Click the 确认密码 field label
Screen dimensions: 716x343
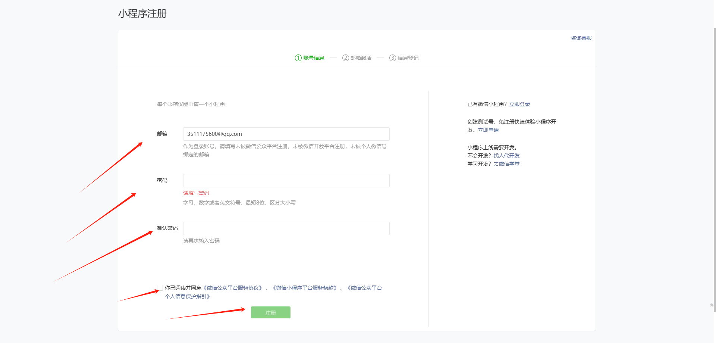tap(167, 228)
